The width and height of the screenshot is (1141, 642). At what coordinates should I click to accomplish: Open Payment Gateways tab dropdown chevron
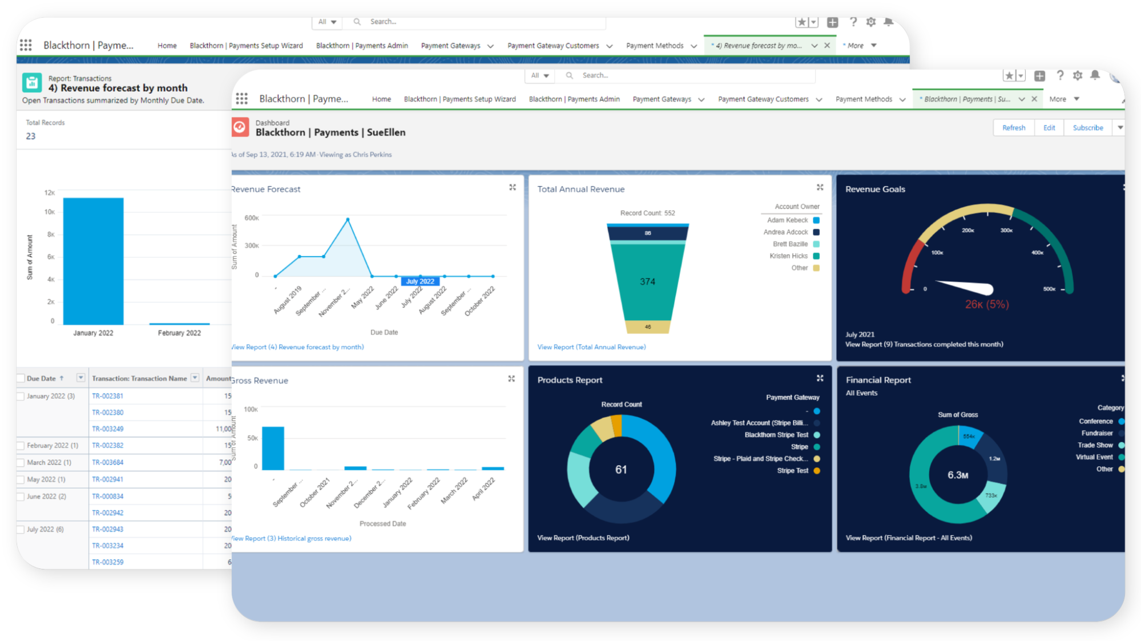(x=701, y=99)
